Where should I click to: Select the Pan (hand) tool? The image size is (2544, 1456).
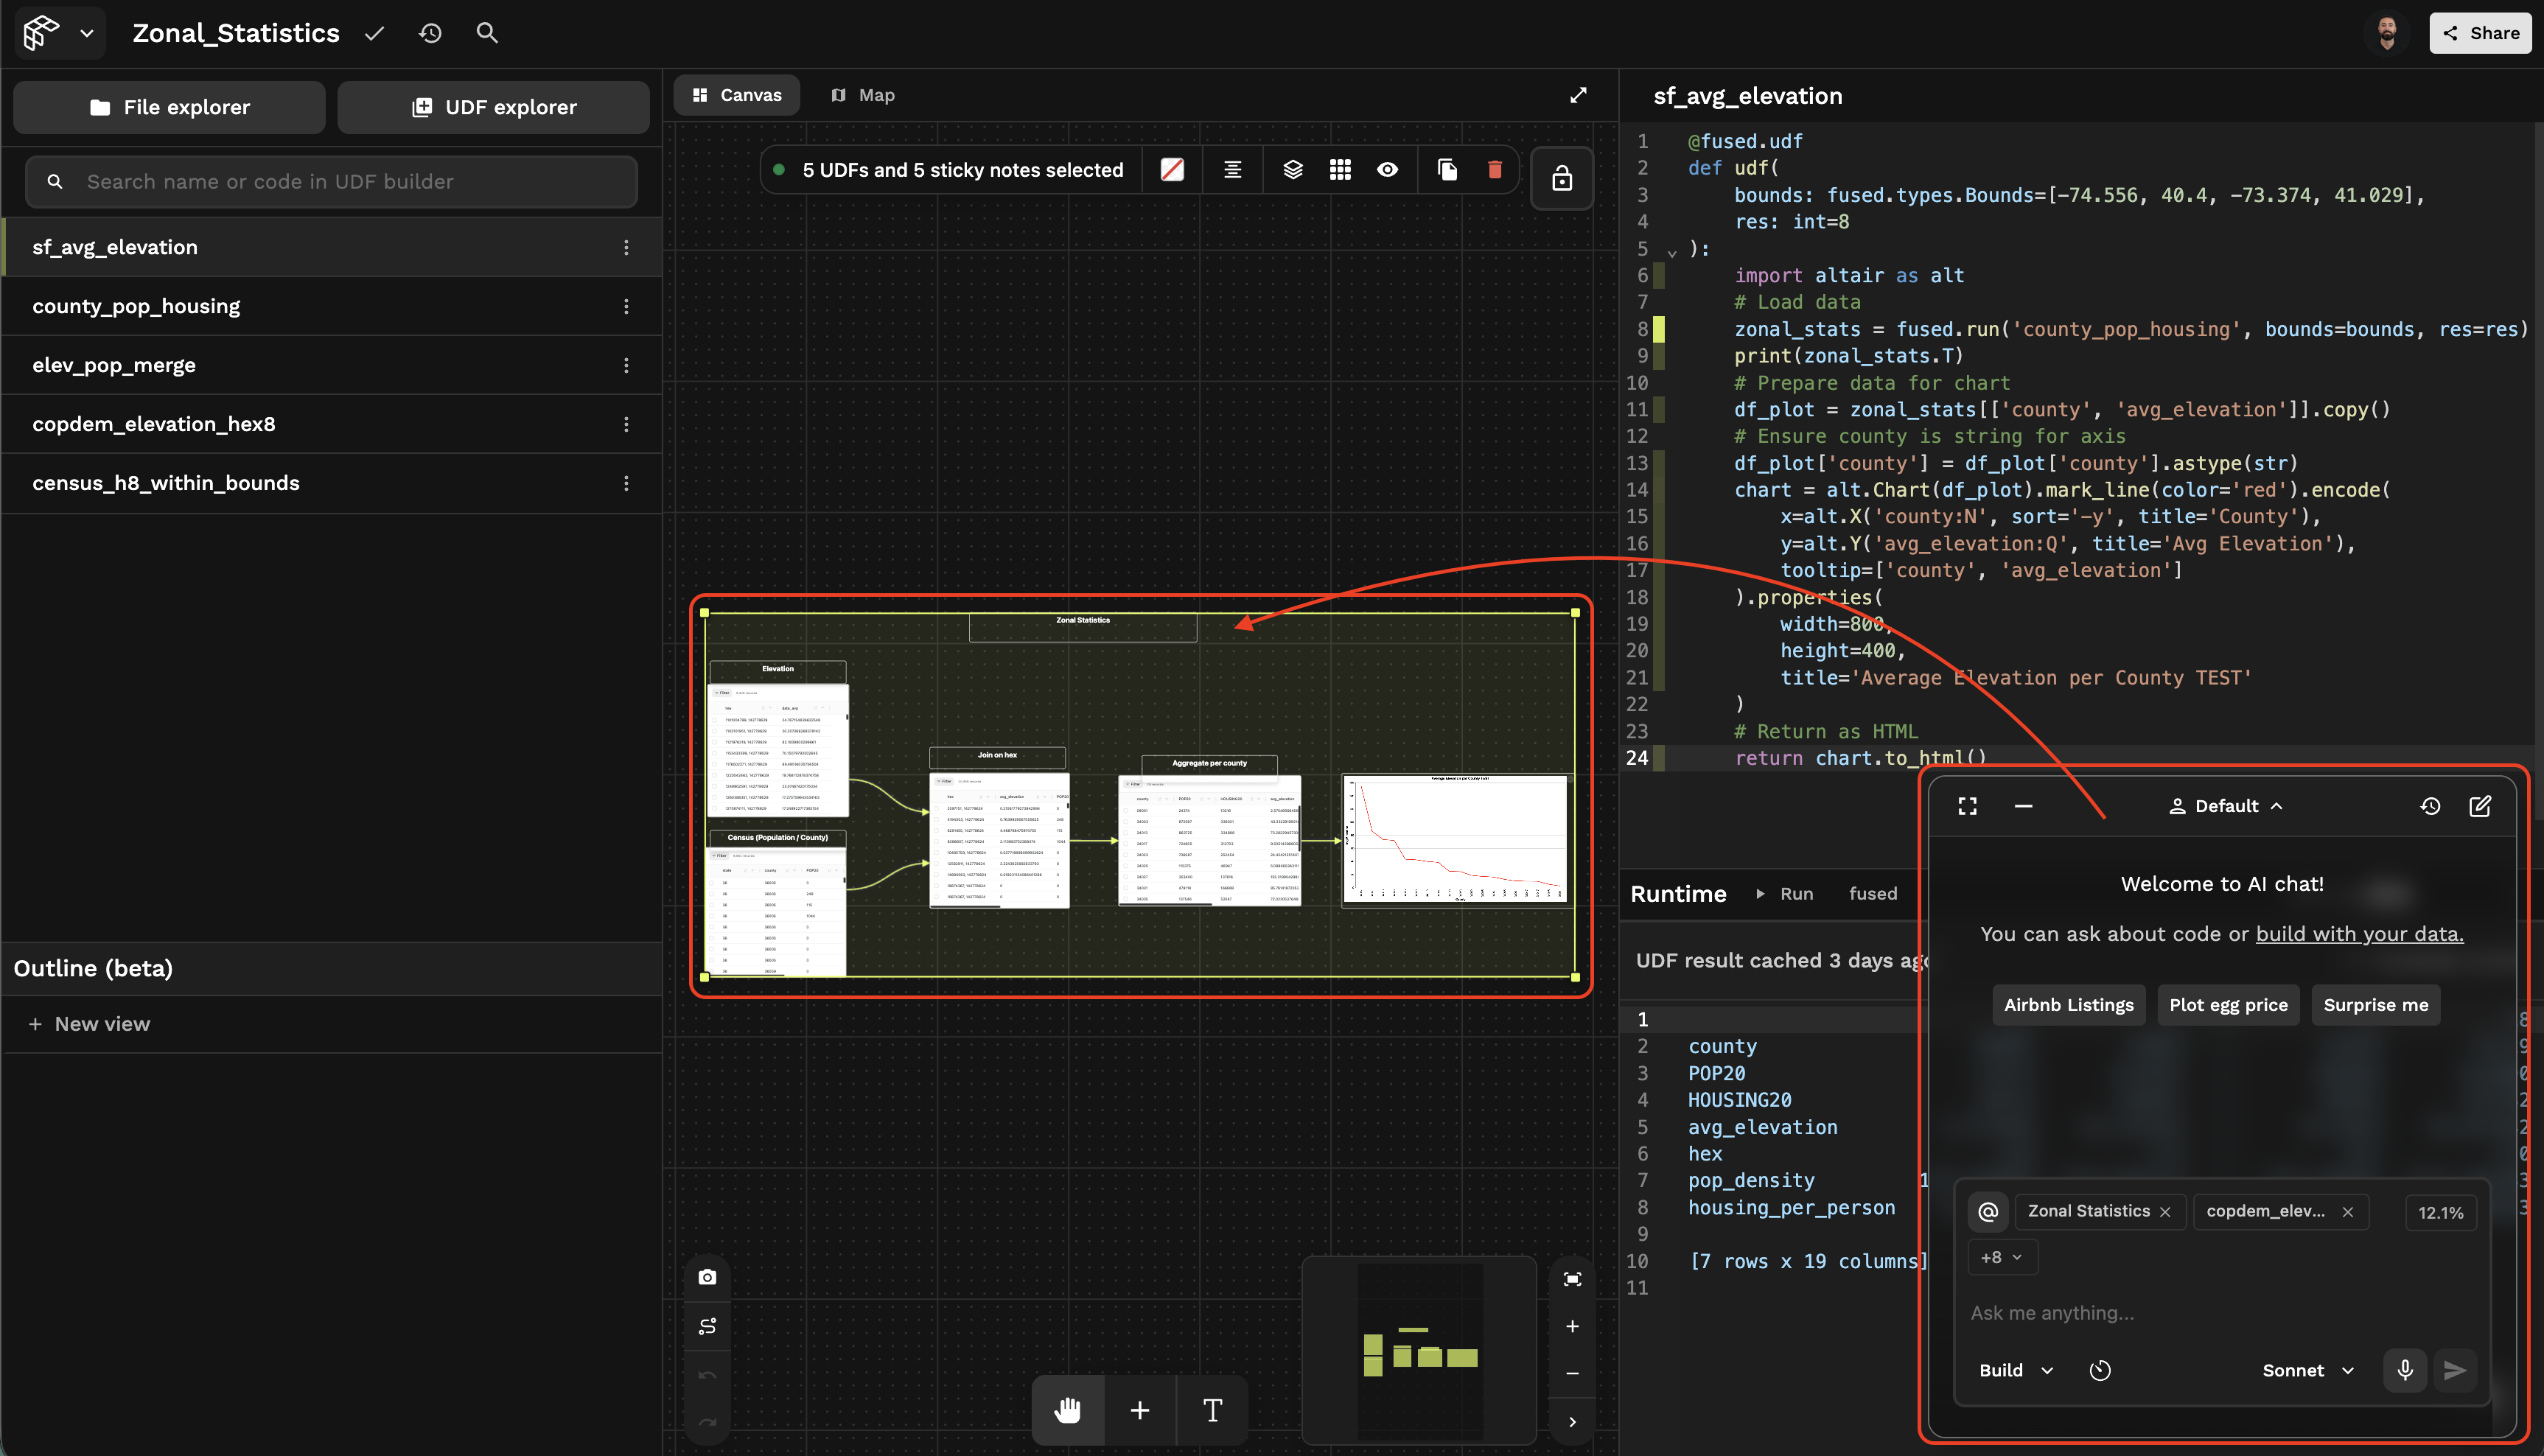[x=1067, y=1410]
